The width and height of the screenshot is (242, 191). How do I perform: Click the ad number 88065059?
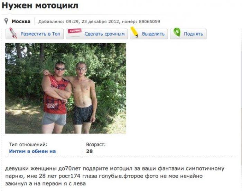(149, 21)
